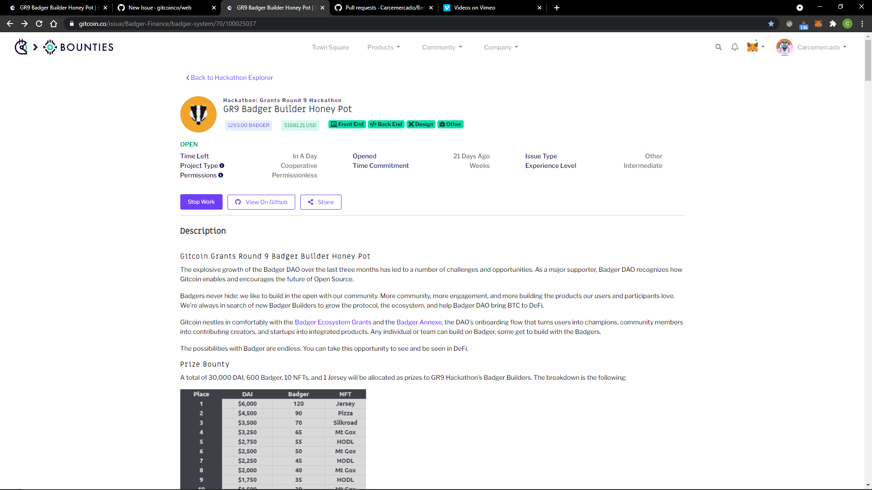This screenshot has width=872, height=490.
Task: Open the browser Extensions puzzle icon
Action: [833, 24]
